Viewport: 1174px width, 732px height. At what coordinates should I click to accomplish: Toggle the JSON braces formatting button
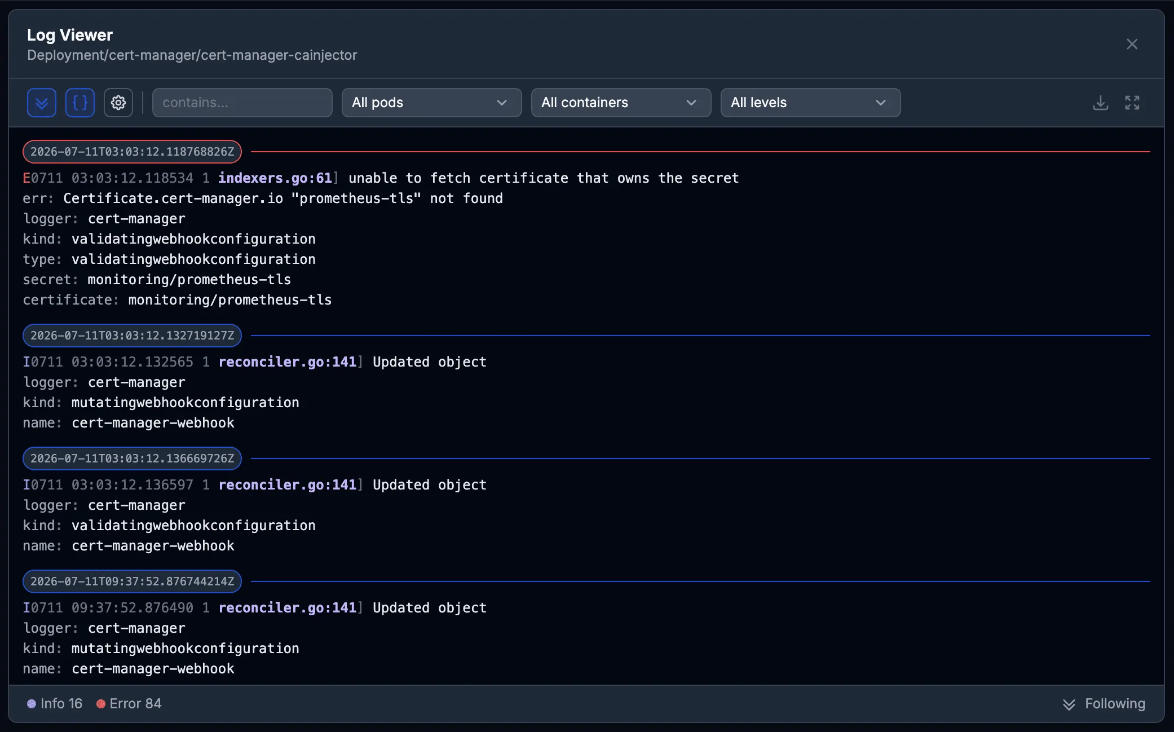point(80,103)
